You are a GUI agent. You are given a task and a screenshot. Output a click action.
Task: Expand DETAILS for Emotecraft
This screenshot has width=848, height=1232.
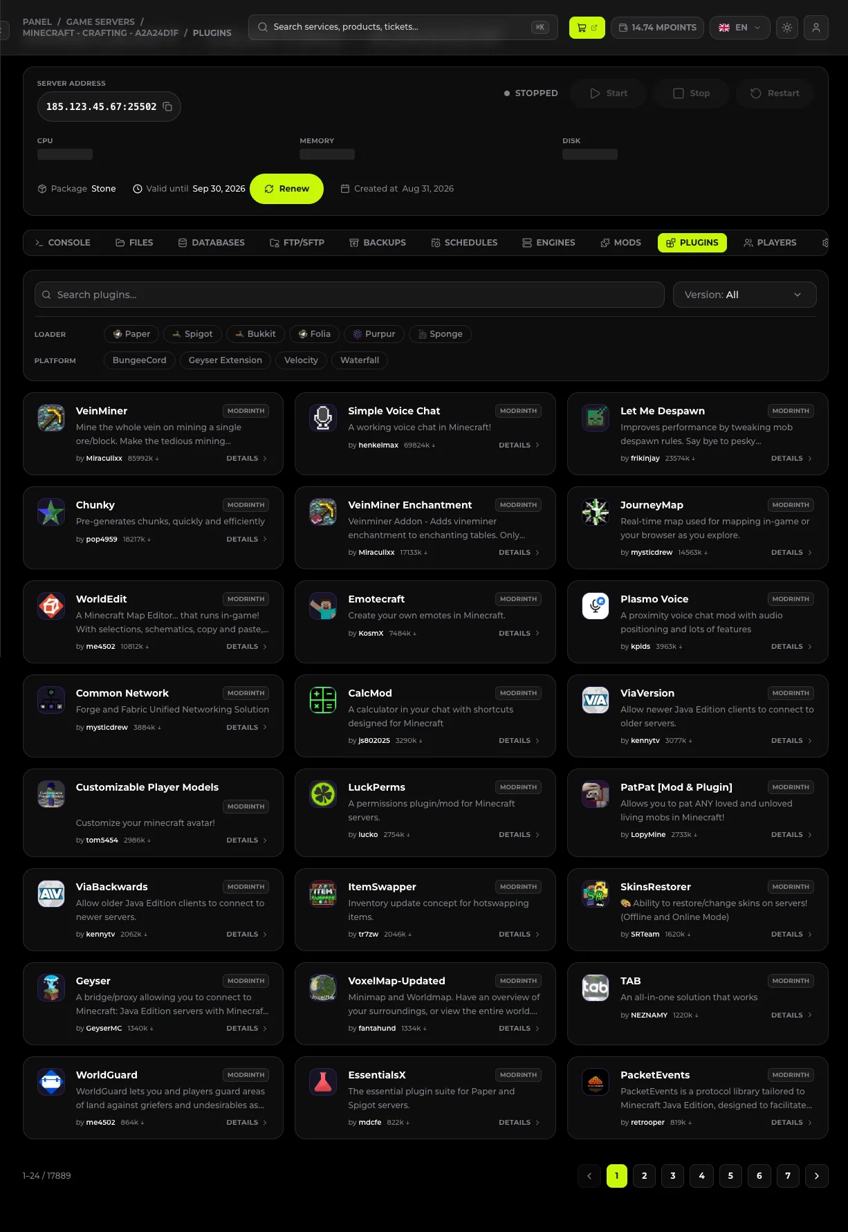[x=519, y=634]
